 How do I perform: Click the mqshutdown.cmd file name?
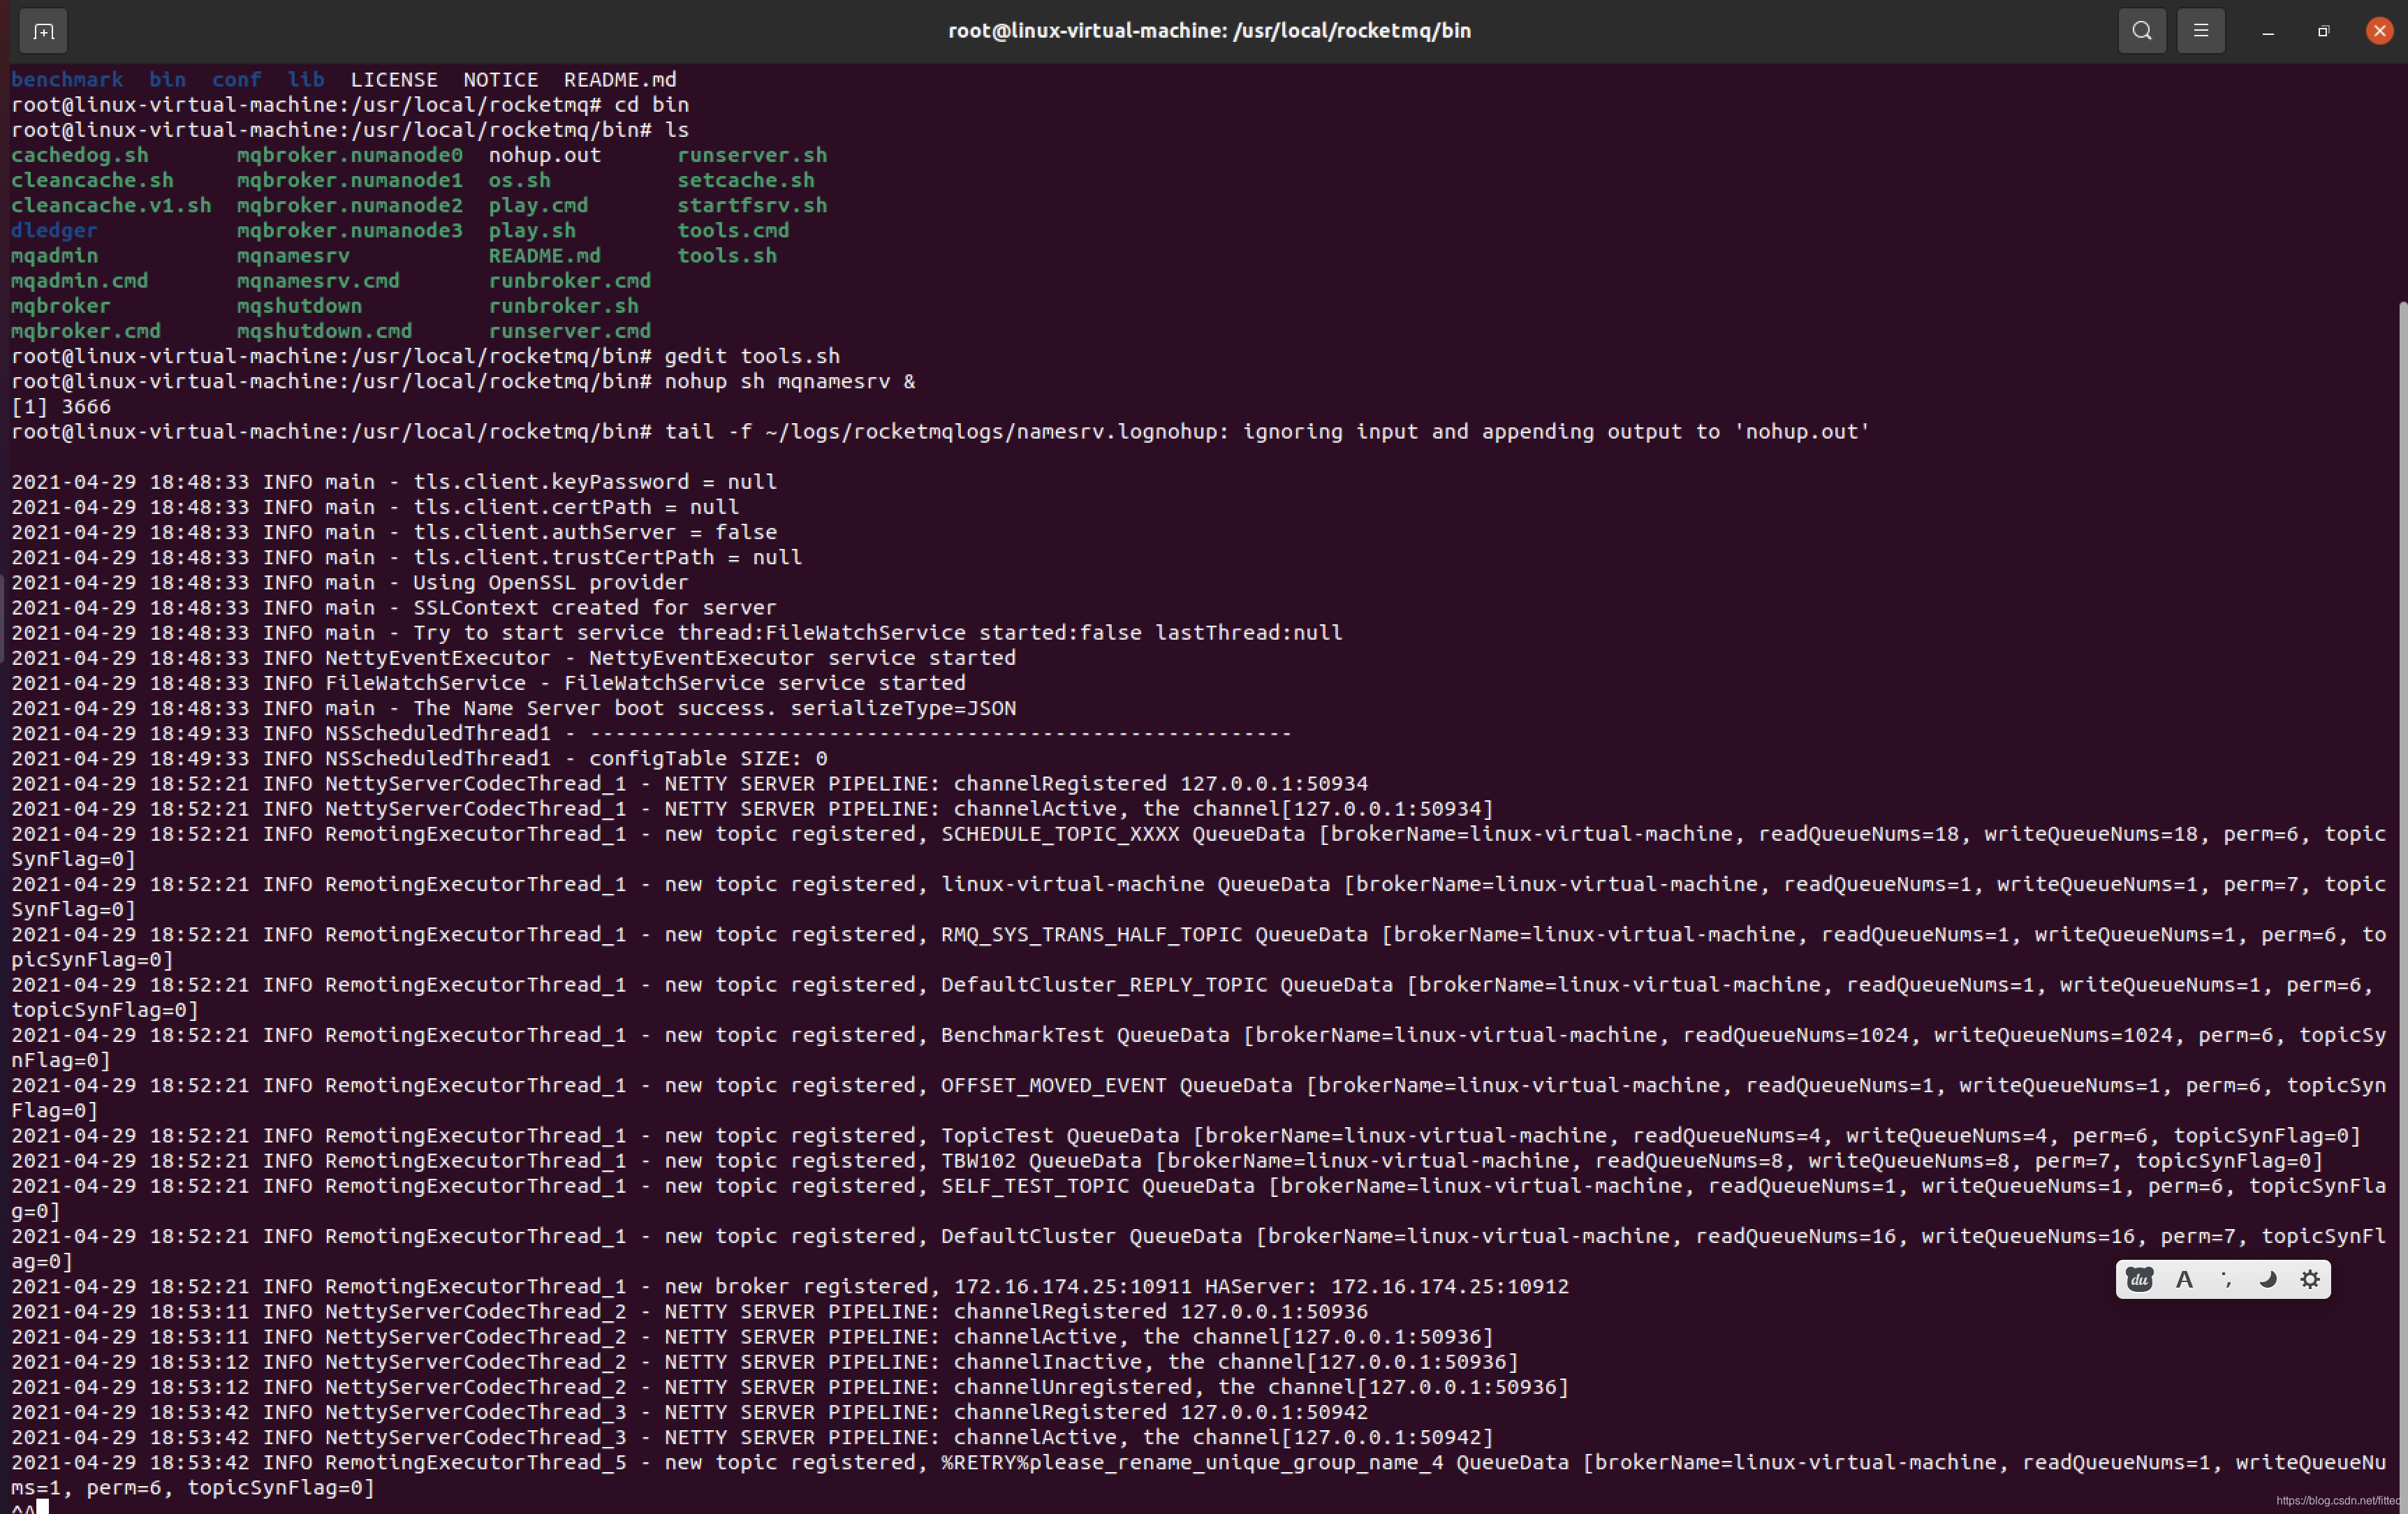[324, 331]
